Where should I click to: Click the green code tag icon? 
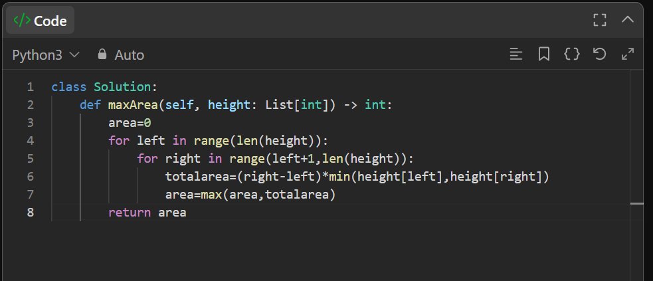(x=22, y=20)
